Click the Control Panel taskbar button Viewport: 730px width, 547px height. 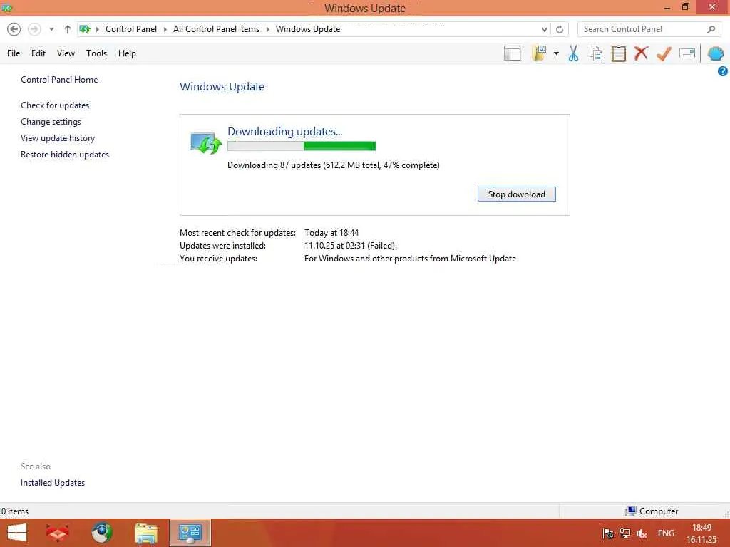tap(190, 533)
